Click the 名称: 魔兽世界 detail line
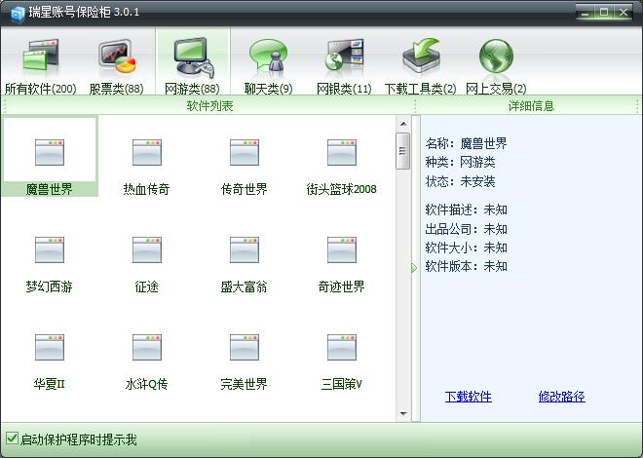Image resolution: width=643 pixels, height=458 pixels. 467,143
